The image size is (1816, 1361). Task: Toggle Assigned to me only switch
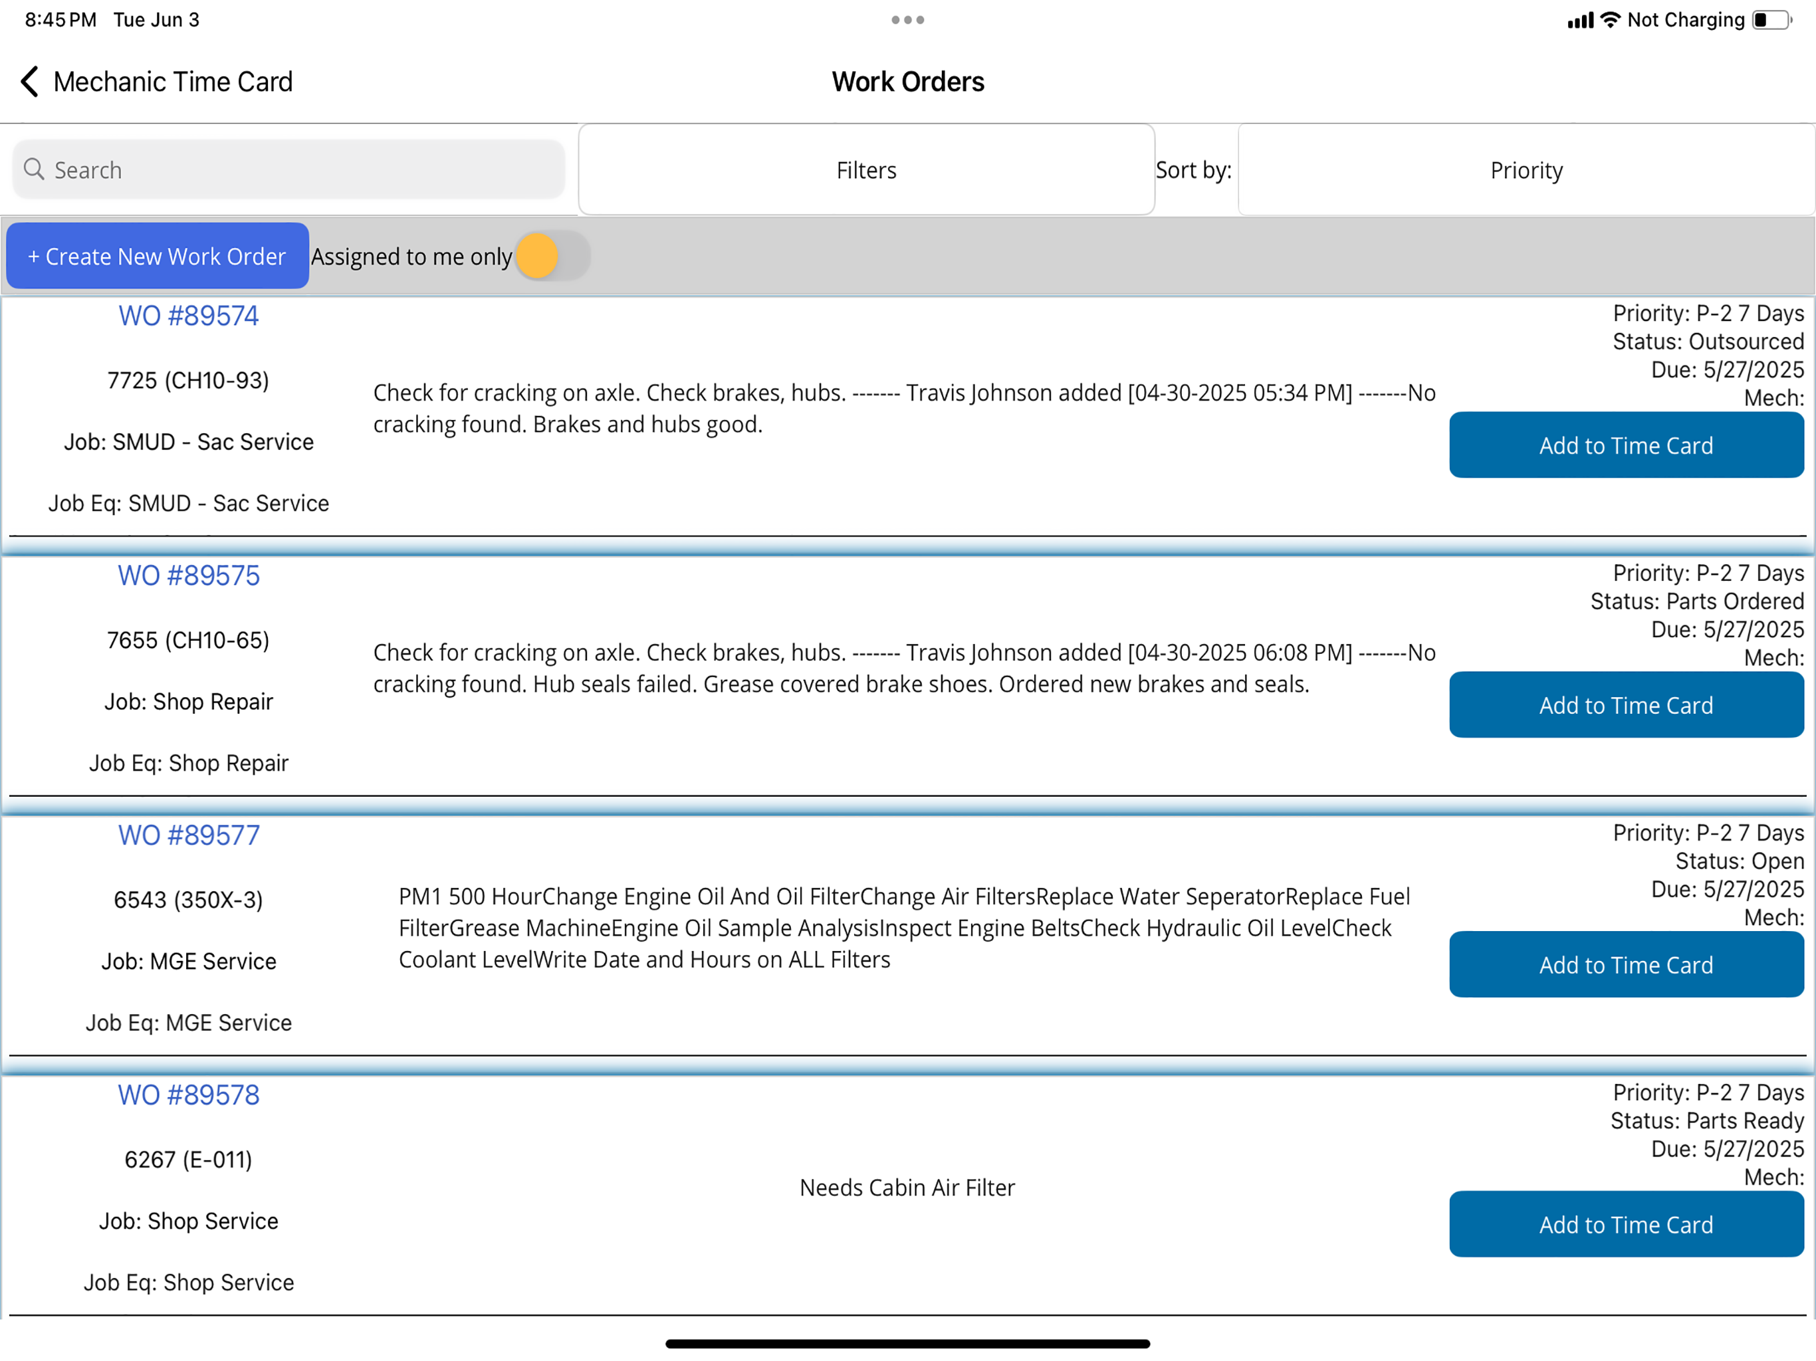coord(553,256)
